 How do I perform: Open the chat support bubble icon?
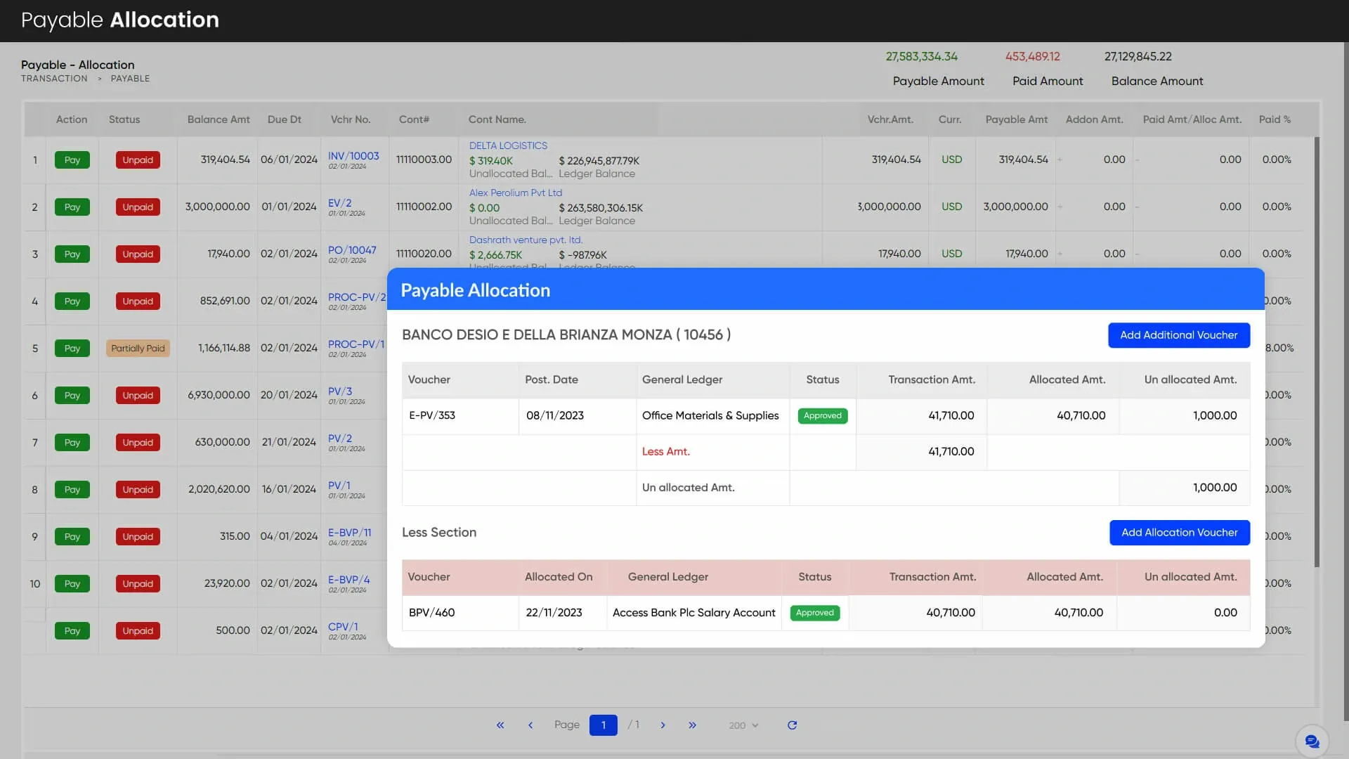click(1311, 741)
